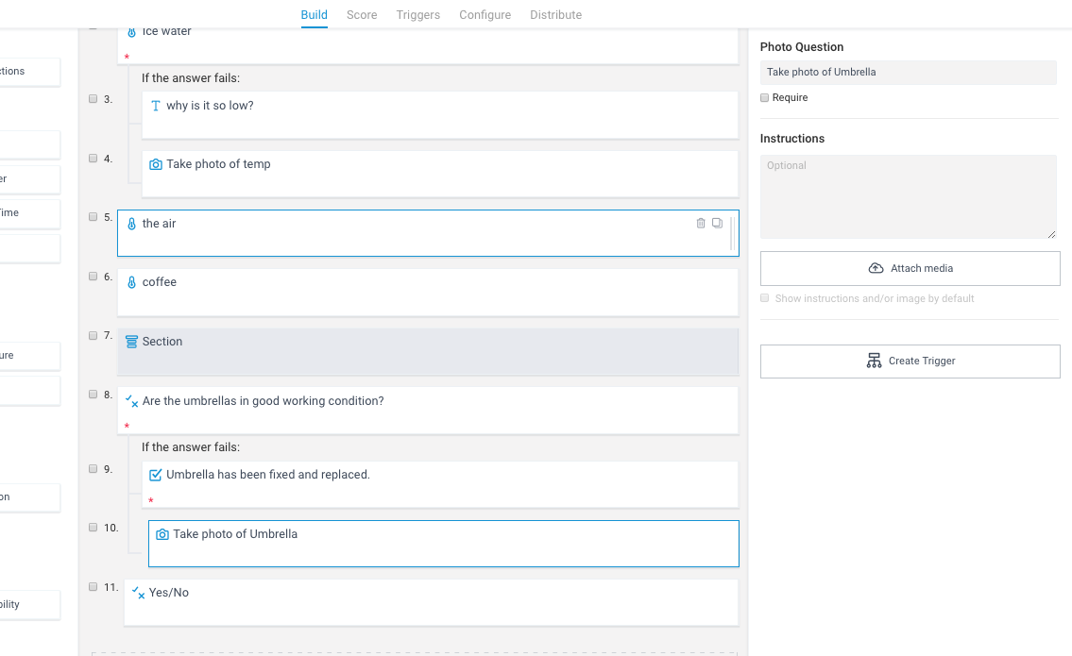Select 'Are the umbrellas in good working condition?' card

click(x=428, y=411)
